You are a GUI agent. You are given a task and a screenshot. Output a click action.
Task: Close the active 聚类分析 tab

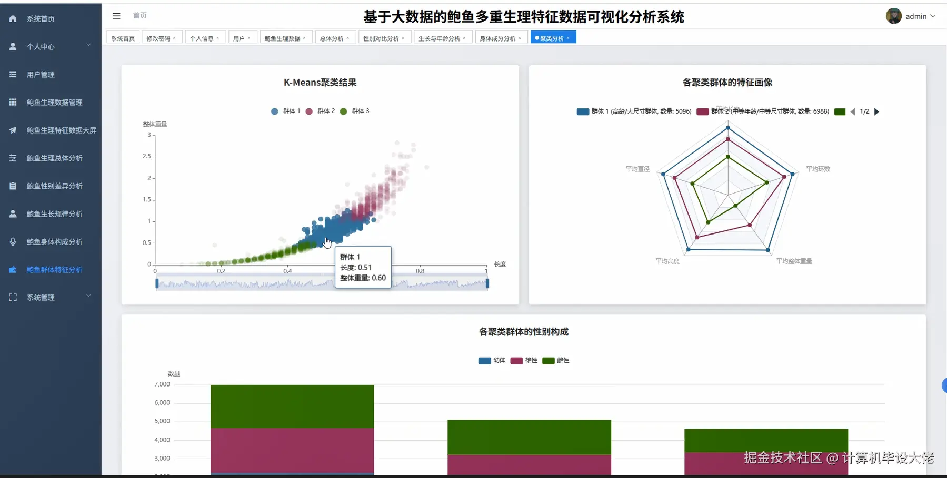(568, 38)
